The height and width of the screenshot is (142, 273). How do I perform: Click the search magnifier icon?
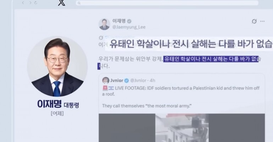pos(79,3)
